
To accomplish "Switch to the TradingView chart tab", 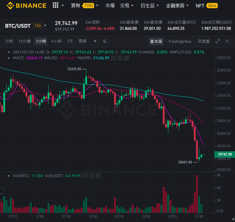I will [x=180, y=41].
